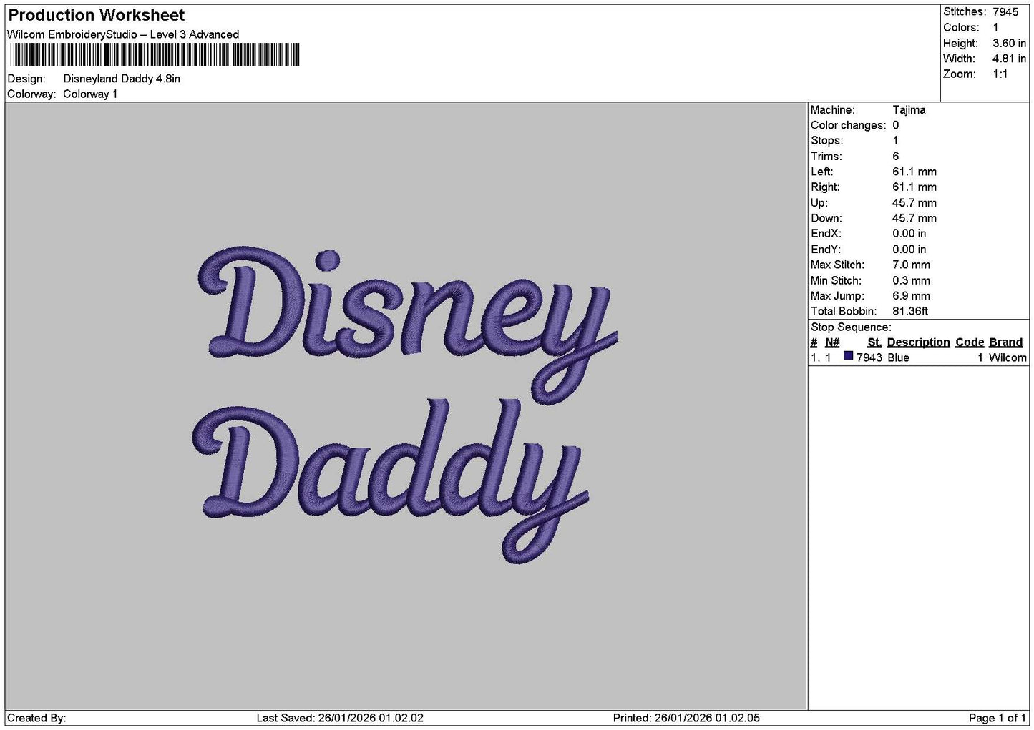Select Min Stitch value 0.3 mm

coord(911,281)
